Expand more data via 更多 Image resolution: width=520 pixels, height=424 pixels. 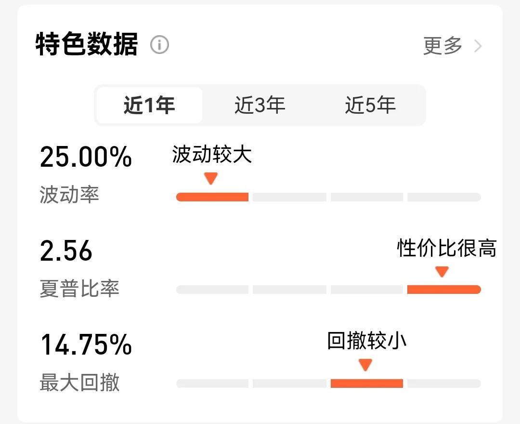(x=443, y=46)
